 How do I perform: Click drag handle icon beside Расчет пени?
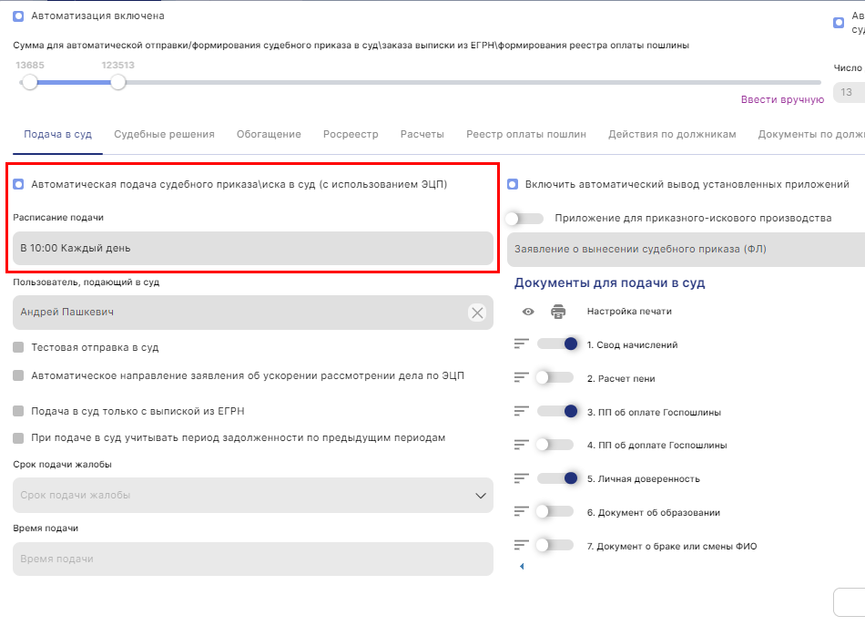(x=522, y=378)
